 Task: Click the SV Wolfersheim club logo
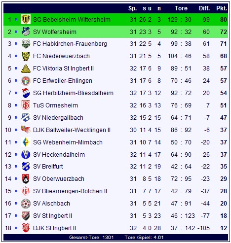click(26, 32)
